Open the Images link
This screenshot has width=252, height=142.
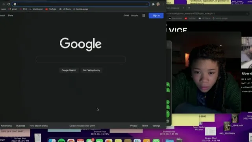[x=134, y=15]
